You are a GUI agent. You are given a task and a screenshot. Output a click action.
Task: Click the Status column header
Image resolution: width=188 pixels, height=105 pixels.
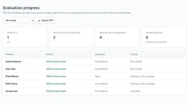[x=134, y=55]
